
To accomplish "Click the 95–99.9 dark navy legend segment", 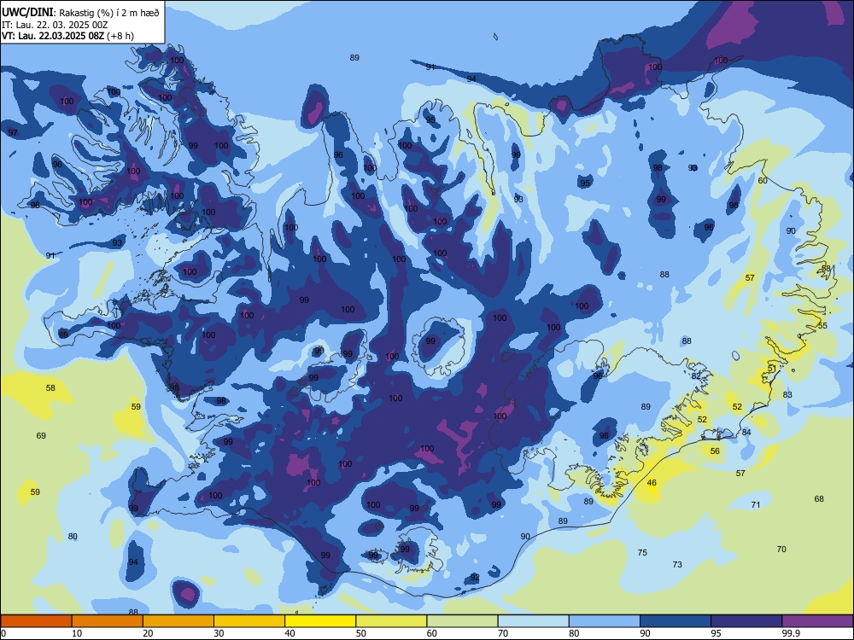I will tap(746, 621).
